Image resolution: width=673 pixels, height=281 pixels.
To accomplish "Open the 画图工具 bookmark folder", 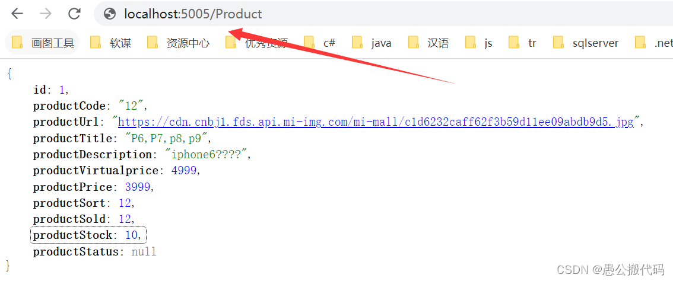I will coord(43,43).
